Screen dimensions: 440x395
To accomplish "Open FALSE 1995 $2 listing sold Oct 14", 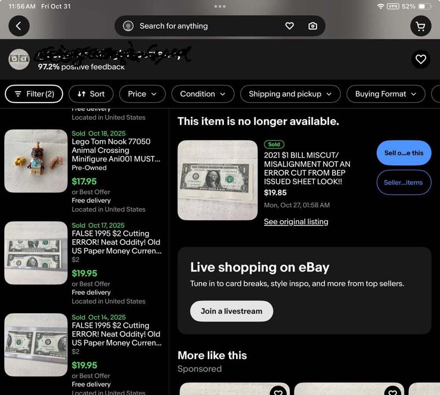I will click(x=117, y=334).
